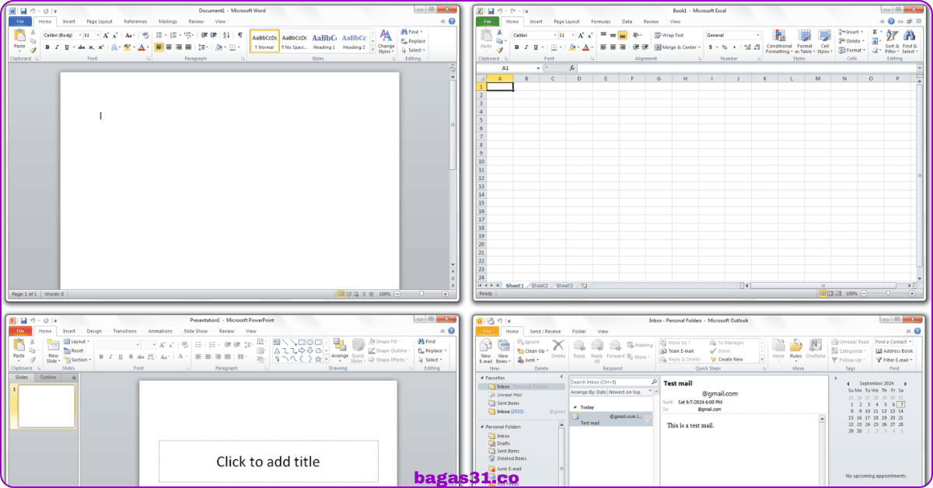Open the Page Layout tab in Word

click(x=99, y=22)
